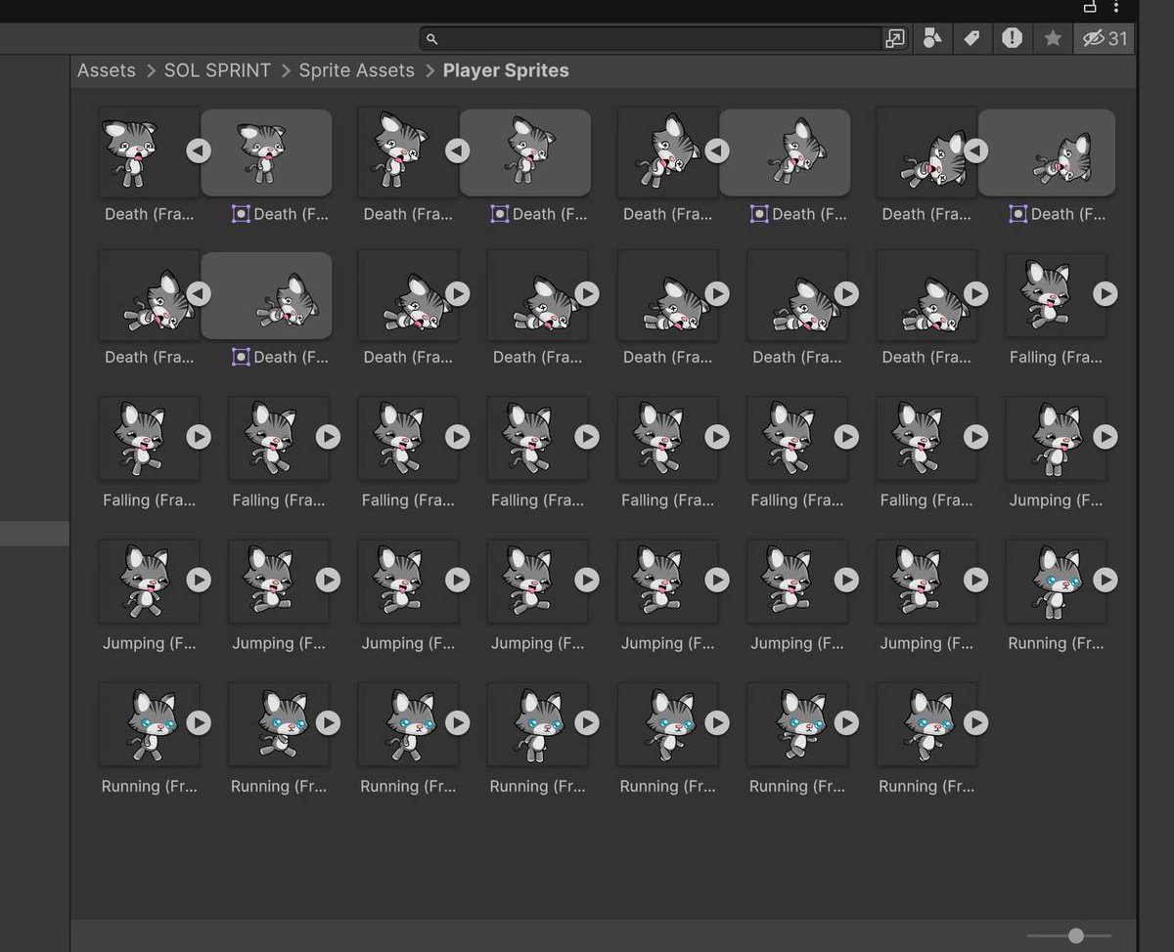Expand the first Falling sprite asset arrow
This screenshot has height=952, width=1174.
pos(1105,293)
